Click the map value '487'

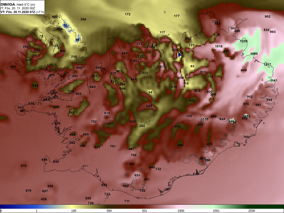coord(22,111)
